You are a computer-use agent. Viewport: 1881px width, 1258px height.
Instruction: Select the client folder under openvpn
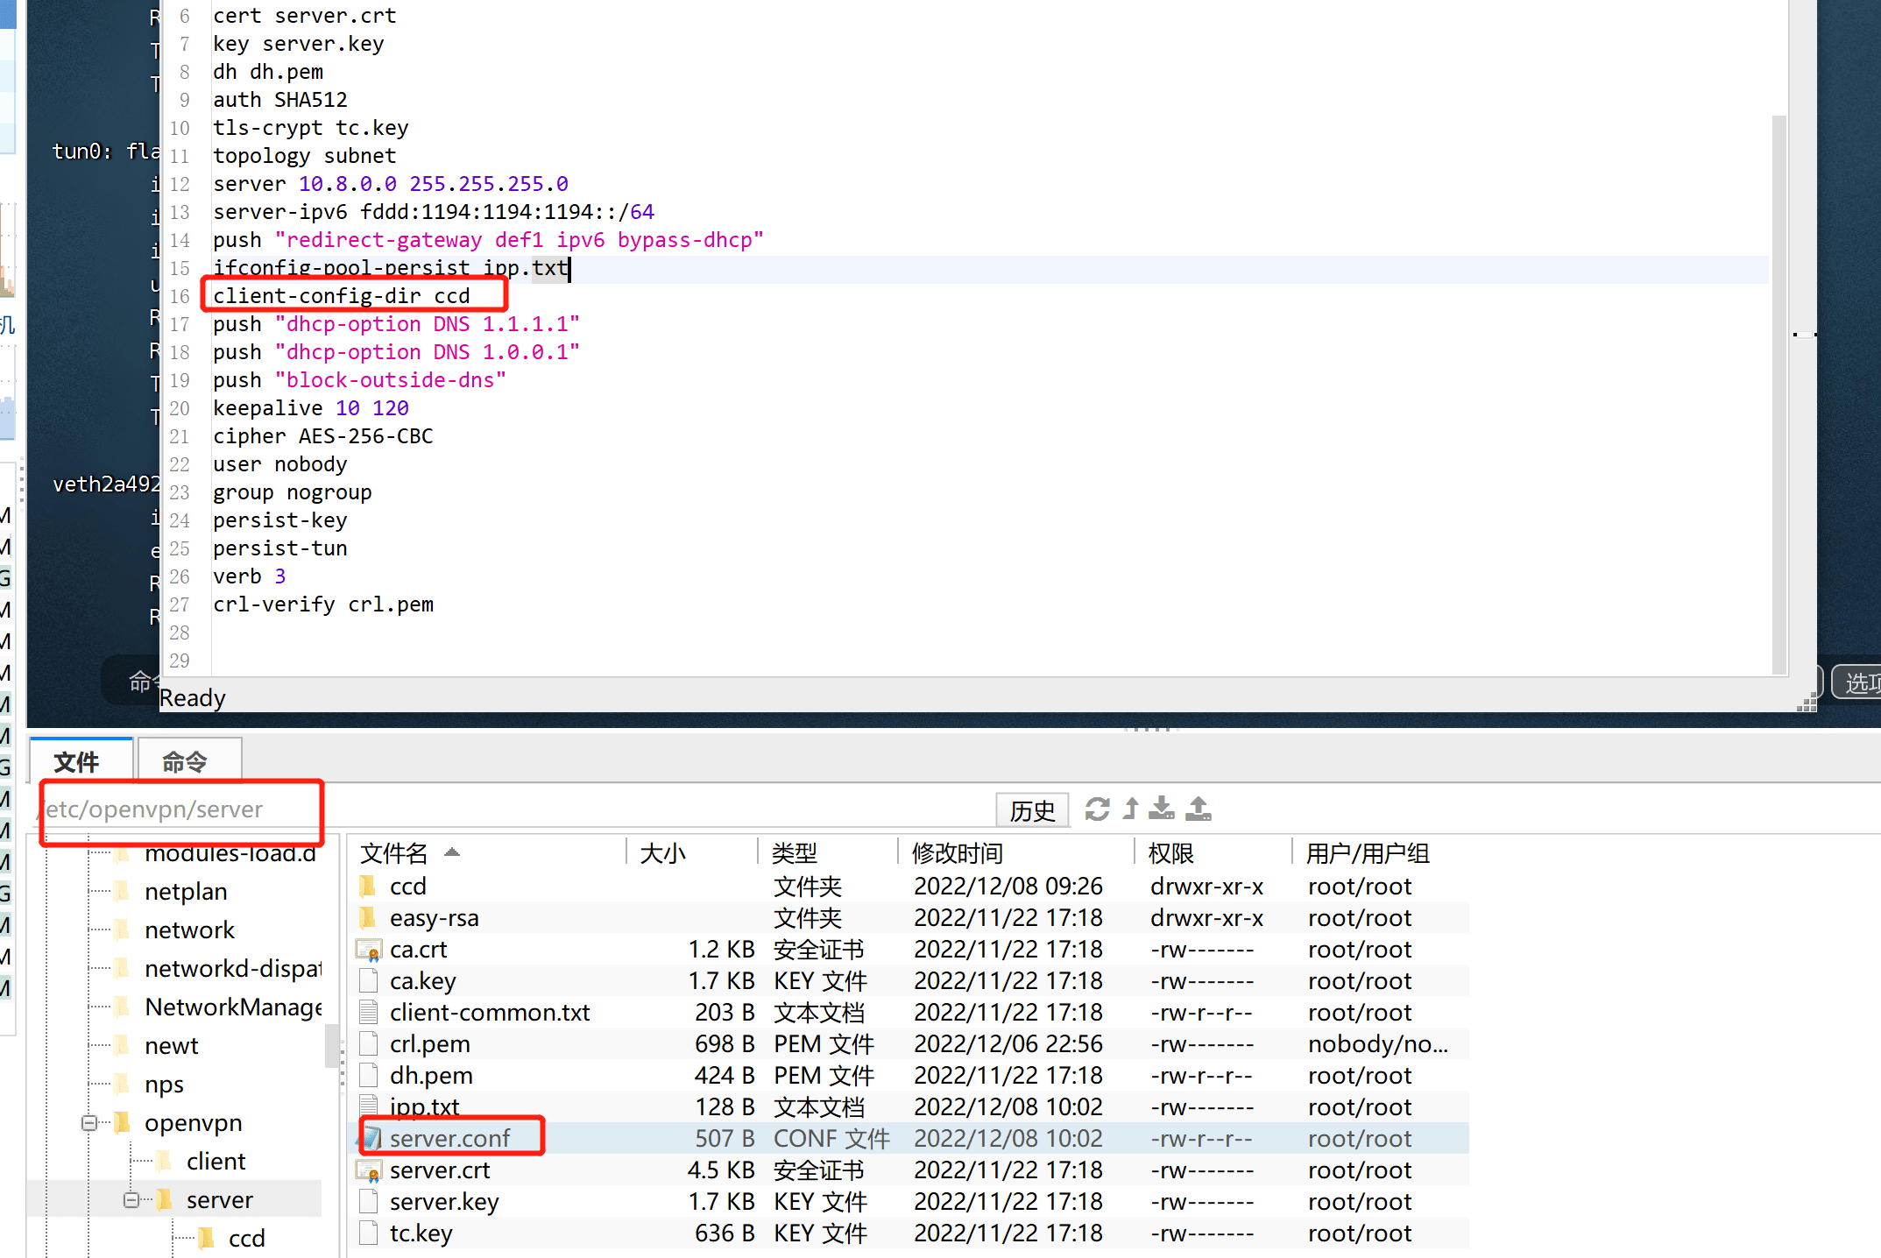(x=216, y=1162)
